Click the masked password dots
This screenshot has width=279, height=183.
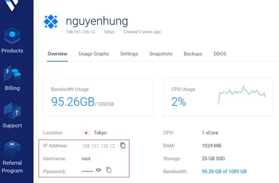87,171
